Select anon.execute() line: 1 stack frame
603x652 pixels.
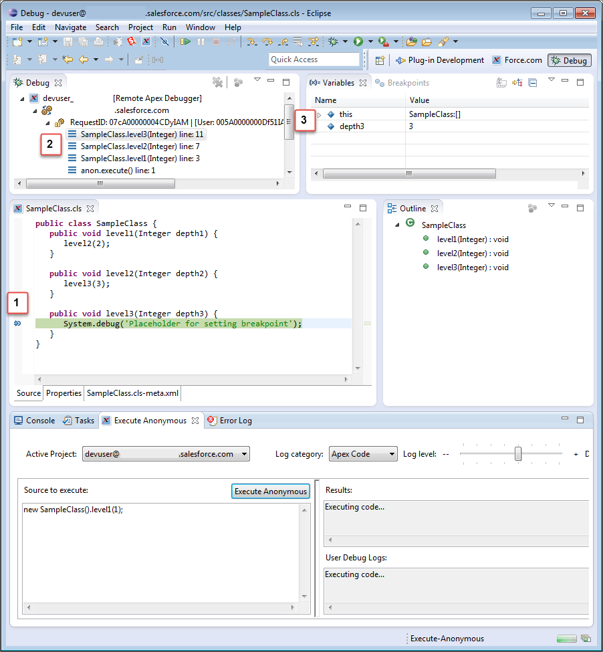pyautogui.click(x=112, y=171)
